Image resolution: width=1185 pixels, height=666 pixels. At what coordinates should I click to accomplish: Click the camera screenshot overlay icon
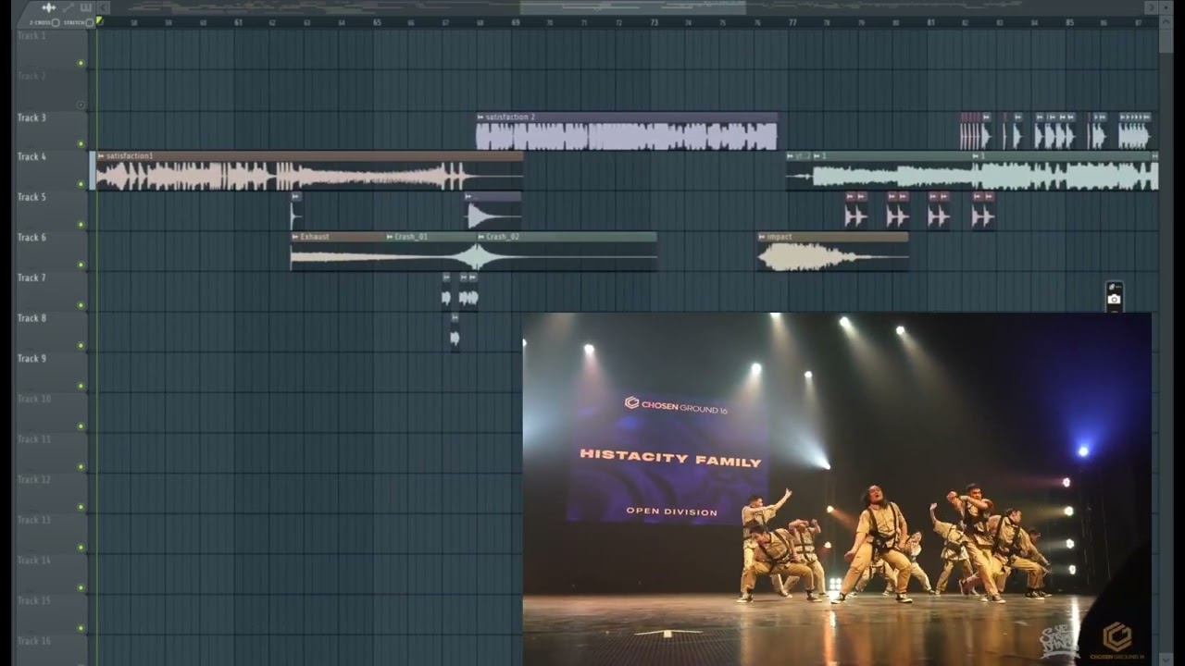coord(1114,298)
